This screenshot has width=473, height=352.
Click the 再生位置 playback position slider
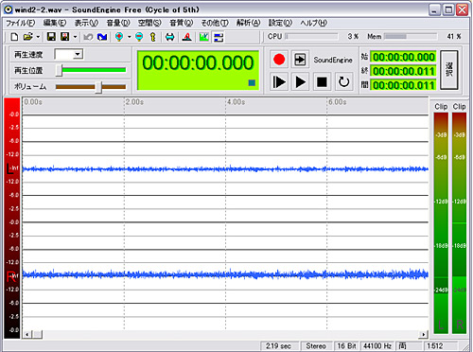(x=91, y=70)
